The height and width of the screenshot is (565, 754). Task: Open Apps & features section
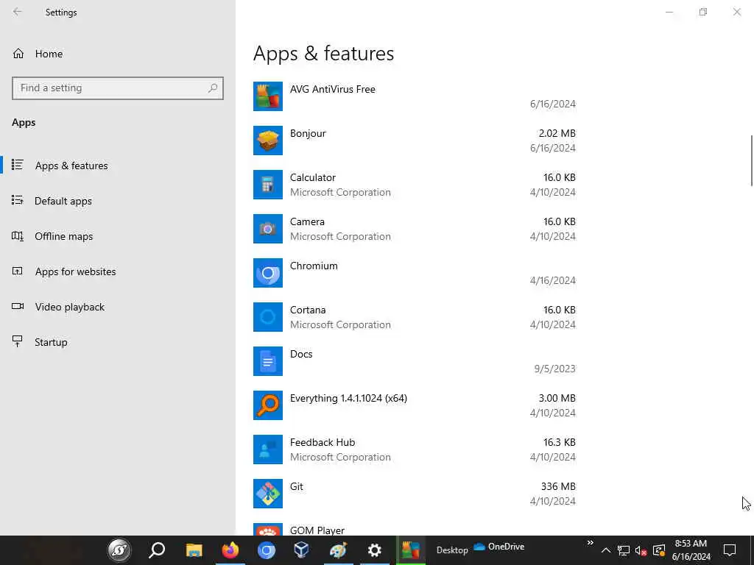[x=118, y=166]
